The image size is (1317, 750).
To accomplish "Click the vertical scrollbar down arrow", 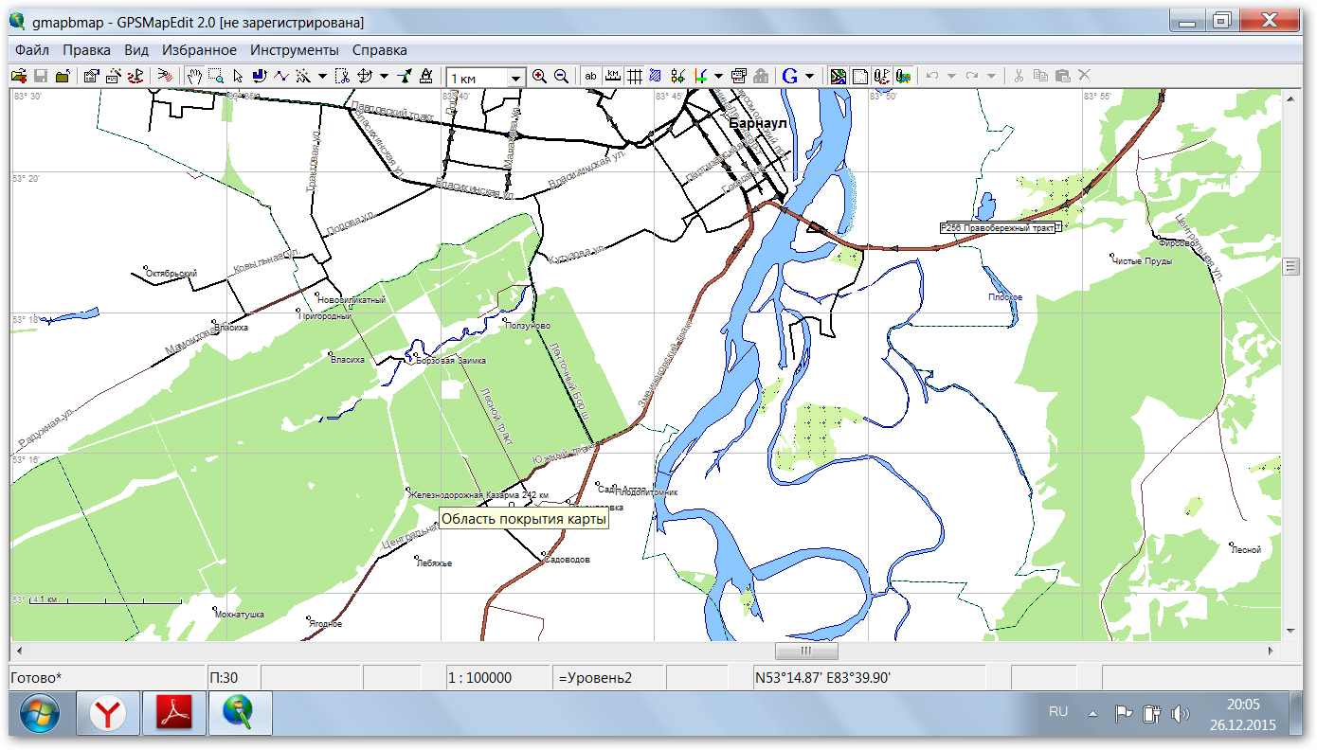I will pos(1290,630).
